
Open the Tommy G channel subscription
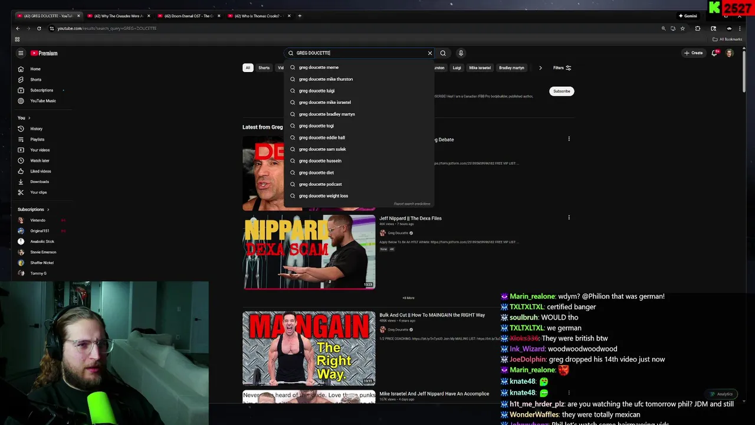point(38,273)
